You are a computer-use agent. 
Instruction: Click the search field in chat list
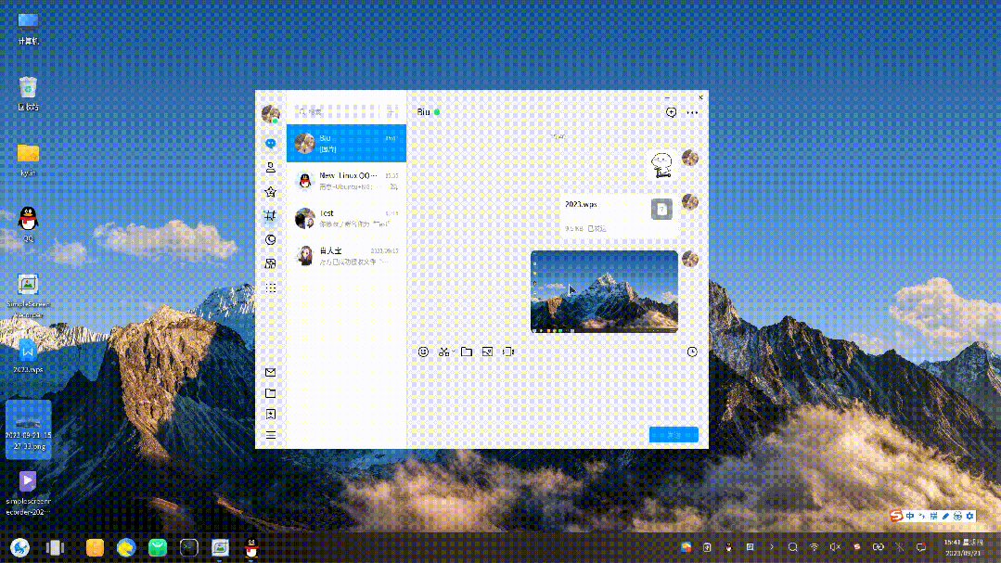pos(336,111)
